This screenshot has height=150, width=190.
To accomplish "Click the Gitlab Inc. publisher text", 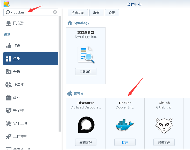I will coord(164,107).
